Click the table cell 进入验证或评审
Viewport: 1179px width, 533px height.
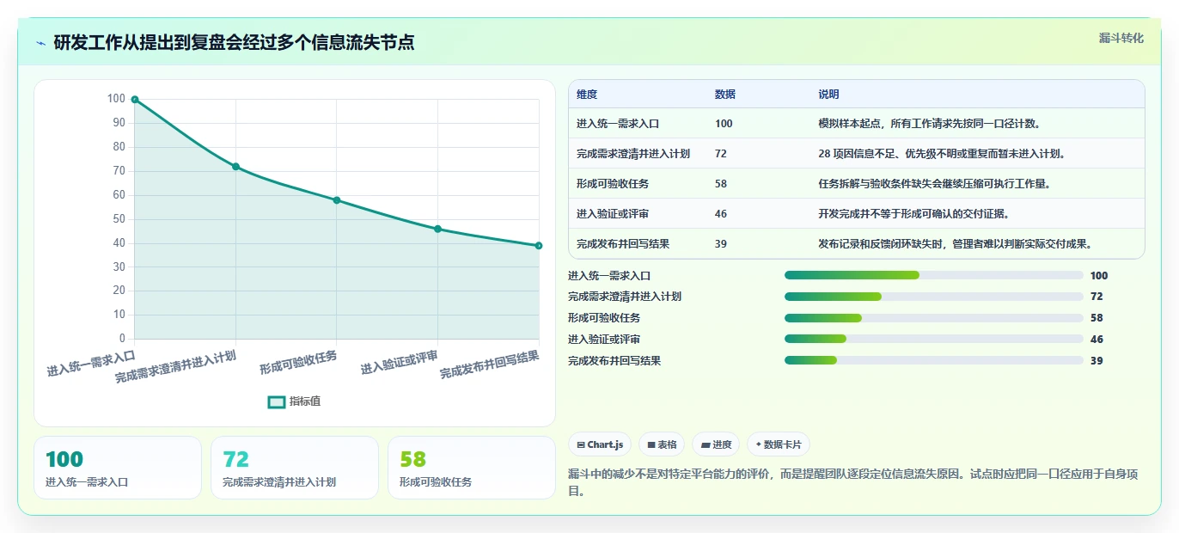613,214
